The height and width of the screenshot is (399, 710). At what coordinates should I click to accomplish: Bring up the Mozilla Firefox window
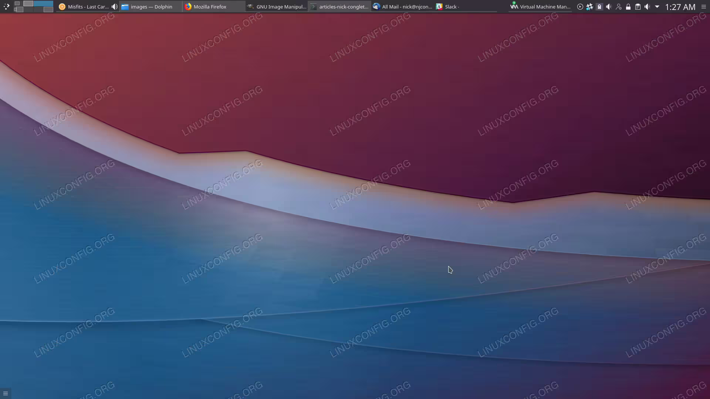coord(214,7)
